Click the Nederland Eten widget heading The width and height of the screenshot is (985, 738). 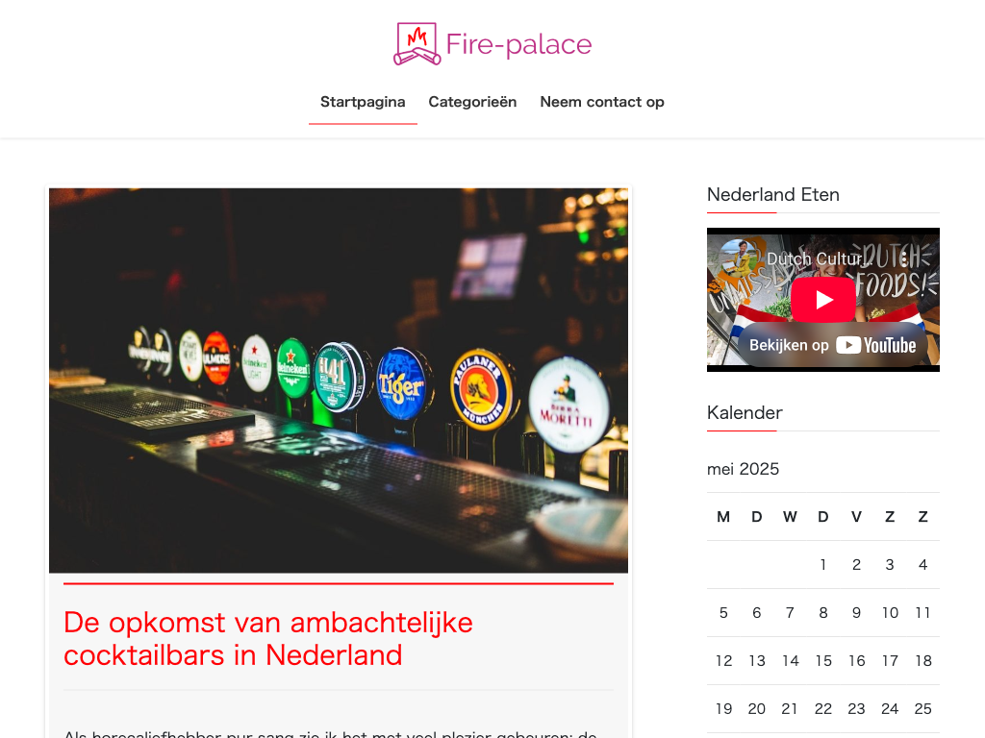(x=773, y=194)
